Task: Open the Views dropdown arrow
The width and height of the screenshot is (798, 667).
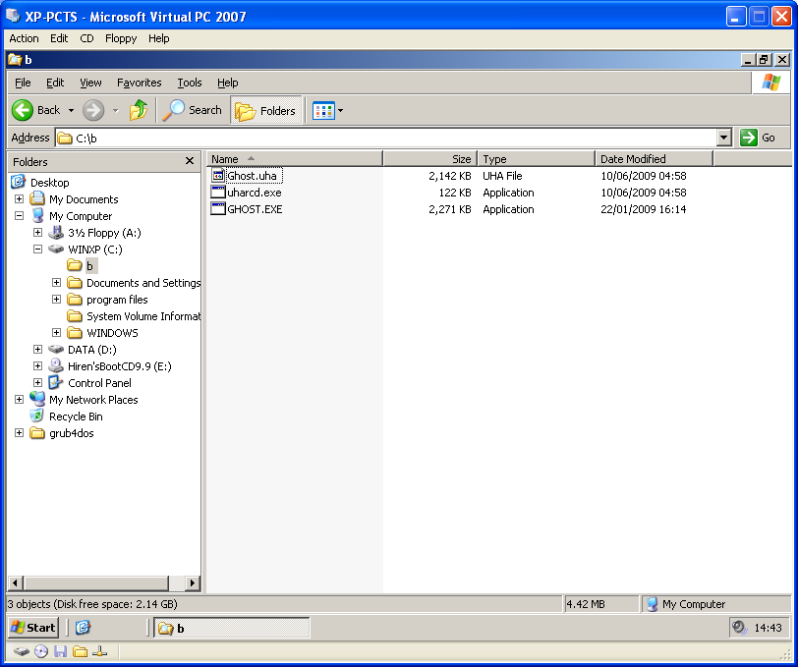Action: pyautogui.click(x=340, y=110)
